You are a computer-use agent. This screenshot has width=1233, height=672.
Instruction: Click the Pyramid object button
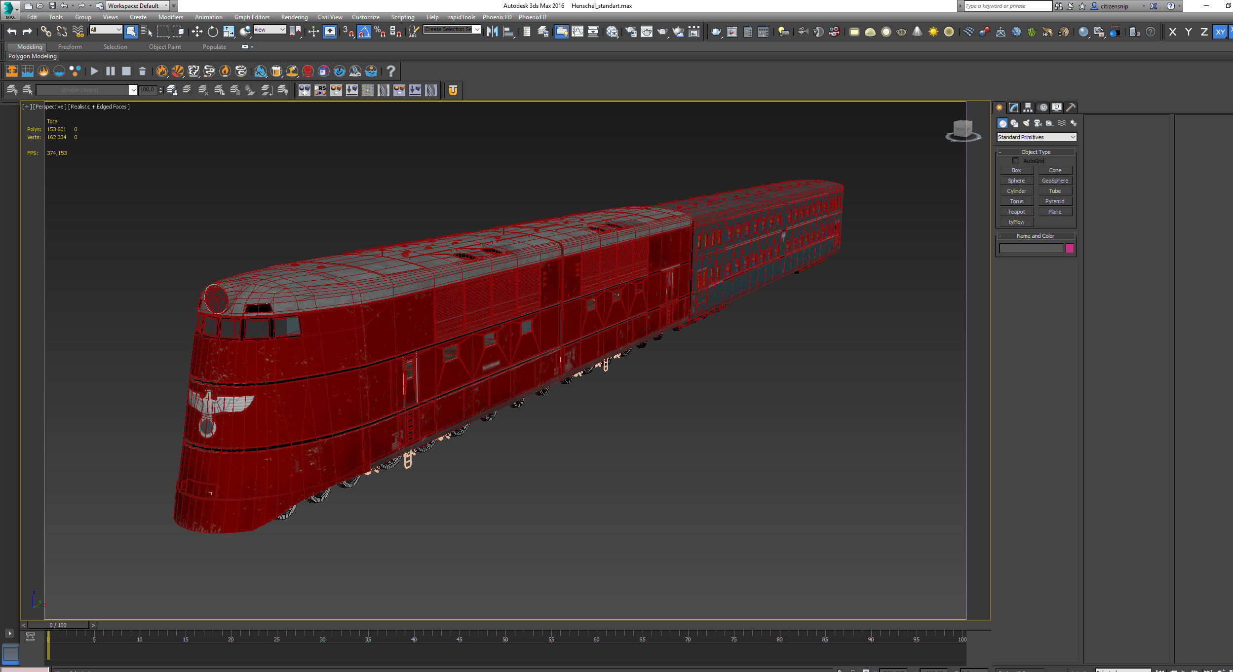(x=1055, y=201)
